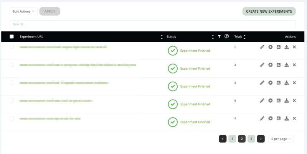Open the Bulk Actions dropdown
The width and height of the screenshot is (307, 154).
click(23, 11)
